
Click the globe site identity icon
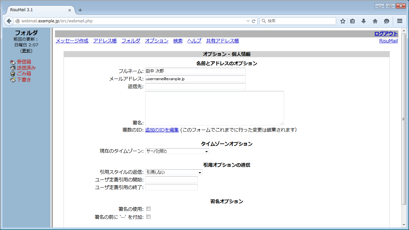tap(18, 21)
